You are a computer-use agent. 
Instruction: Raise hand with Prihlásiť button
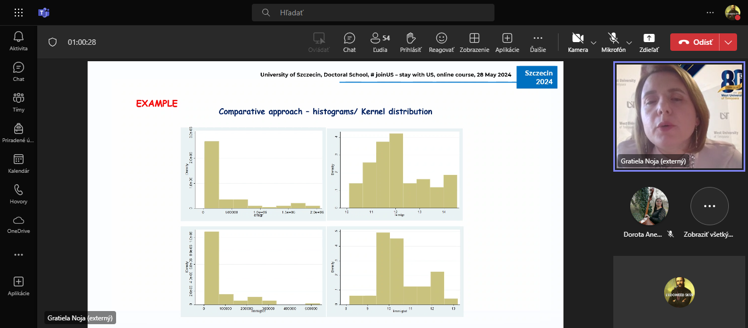[411, 42]
